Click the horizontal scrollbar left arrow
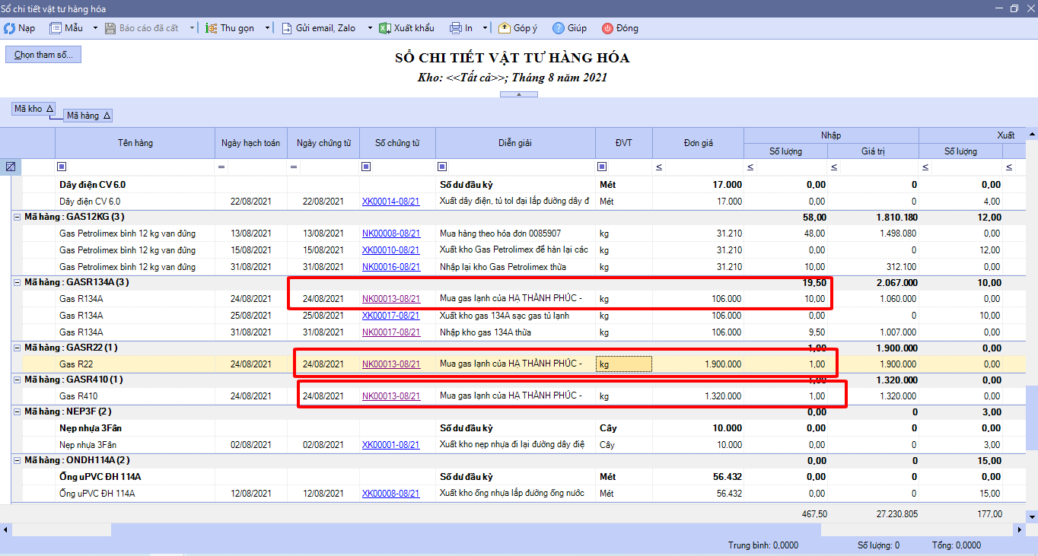Image resolution: width=1038 pixels, height=556 pixels. [6, 529]
